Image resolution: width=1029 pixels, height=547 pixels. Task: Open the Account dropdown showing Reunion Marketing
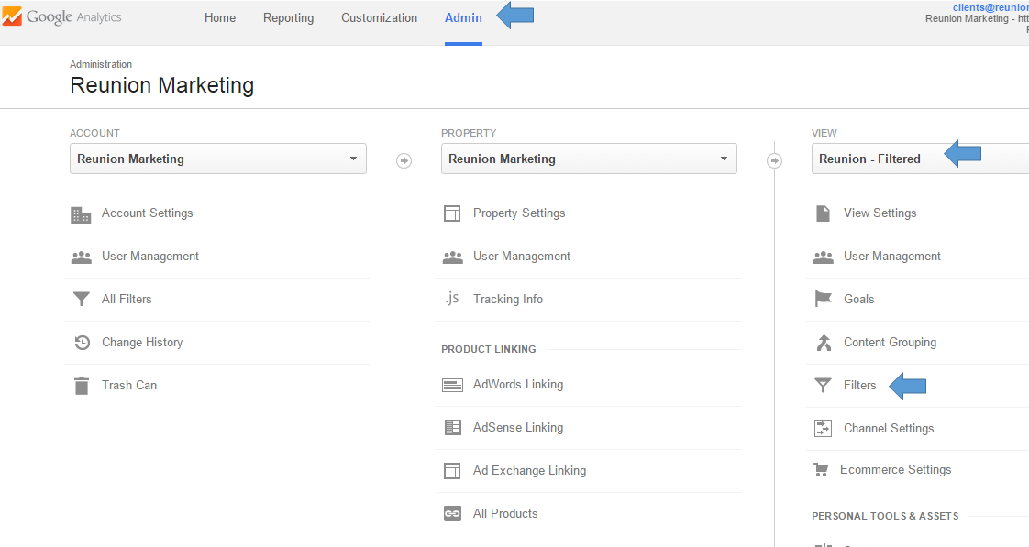[218, 159]
